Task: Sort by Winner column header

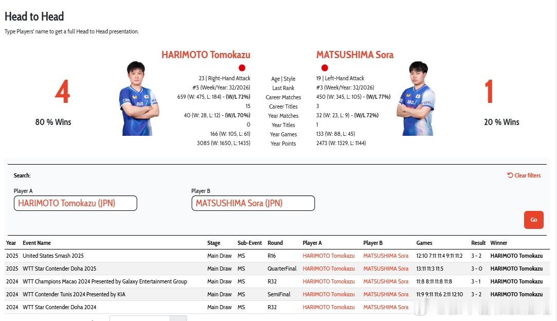Action: pyautogui.click(x=499, y=243)
